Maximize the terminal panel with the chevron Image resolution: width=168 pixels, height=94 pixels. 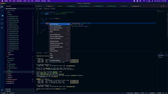tap(164, 53)
